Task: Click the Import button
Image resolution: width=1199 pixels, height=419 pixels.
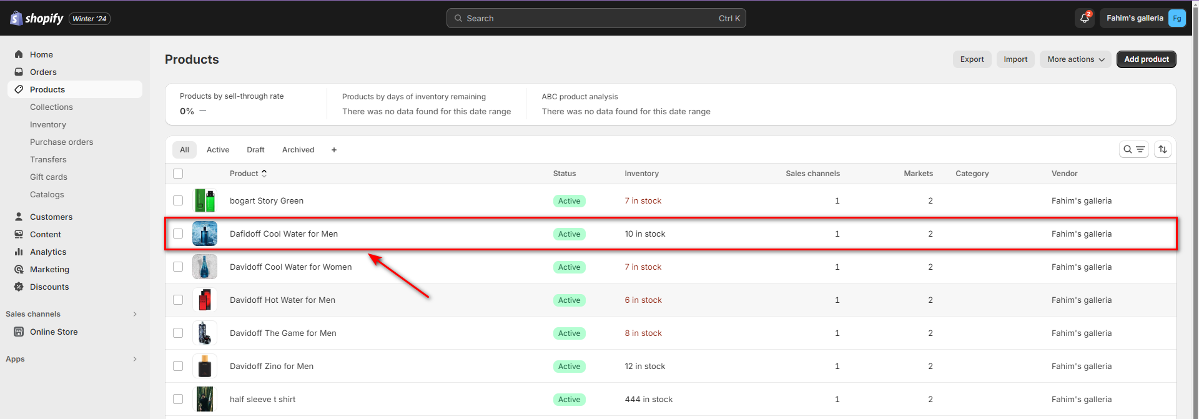Action: coord(1015,59)
